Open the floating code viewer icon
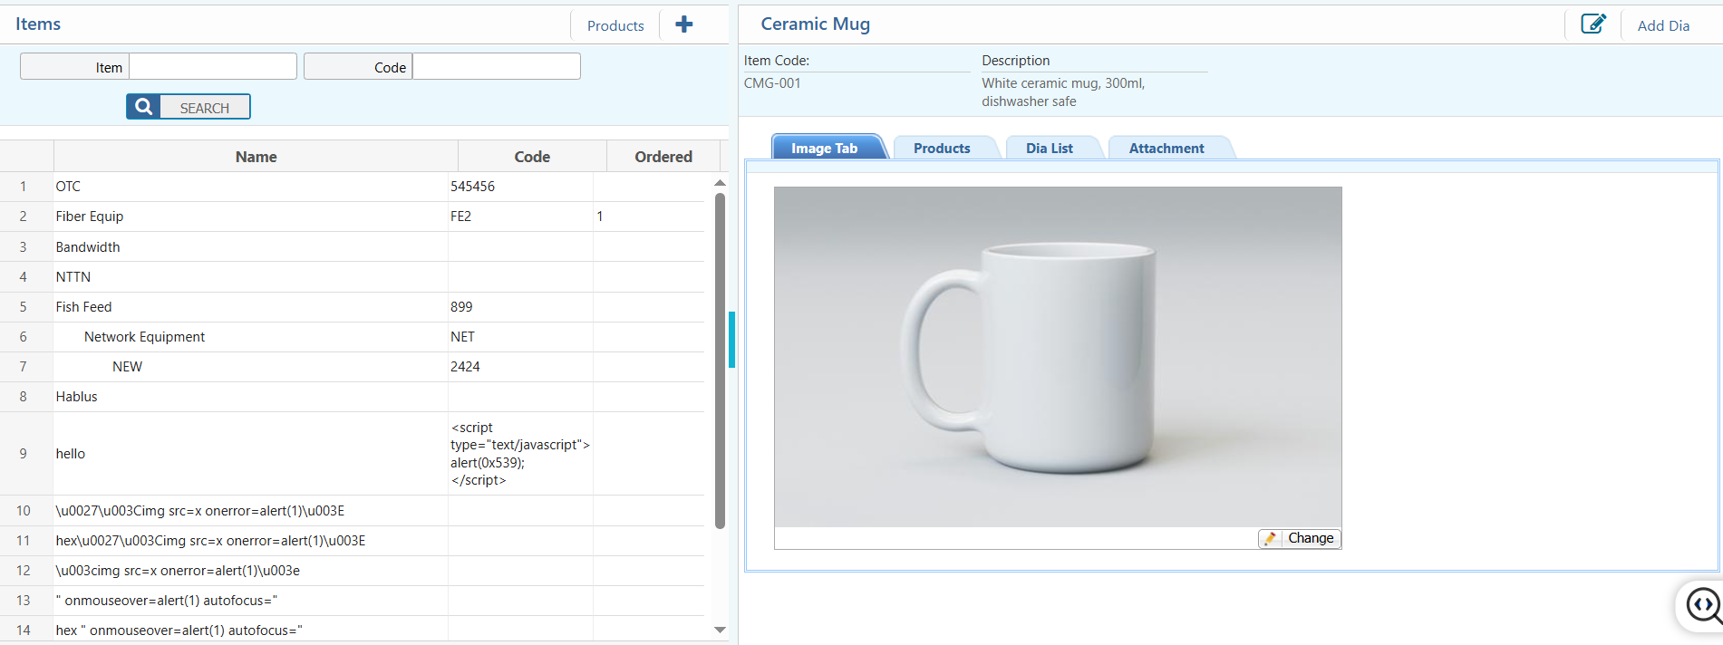The height and width of the screenshot is (645, 1723). (1702, 605)
